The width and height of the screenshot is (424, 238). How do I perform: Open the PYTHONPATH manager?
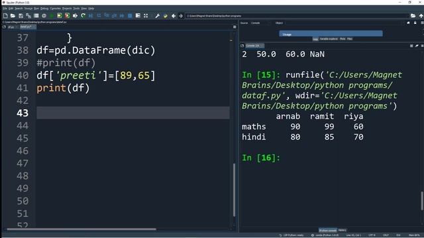coord(165,16)
